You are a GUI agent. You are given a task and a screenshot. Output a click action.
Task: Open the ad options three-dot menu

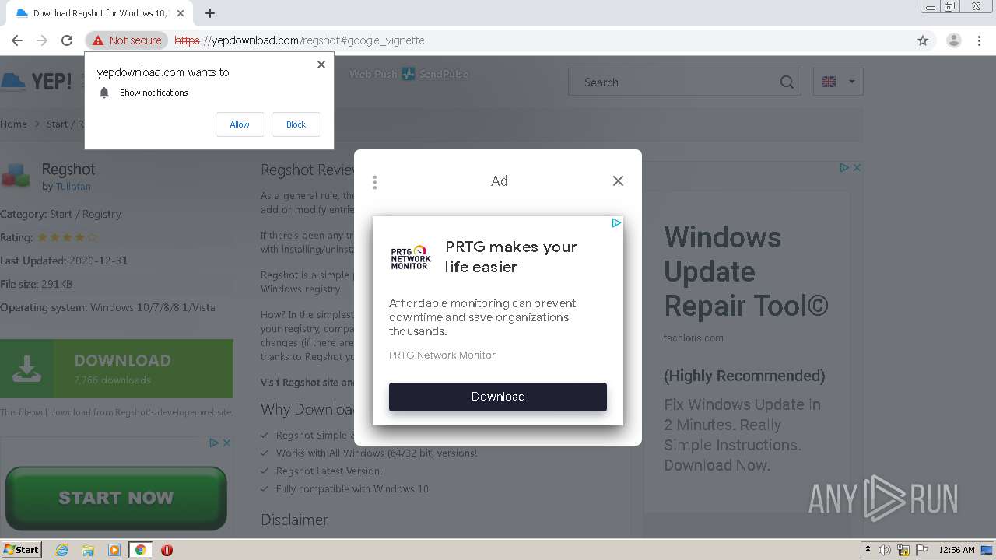375,182
